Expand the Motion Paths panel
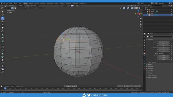 151,71
